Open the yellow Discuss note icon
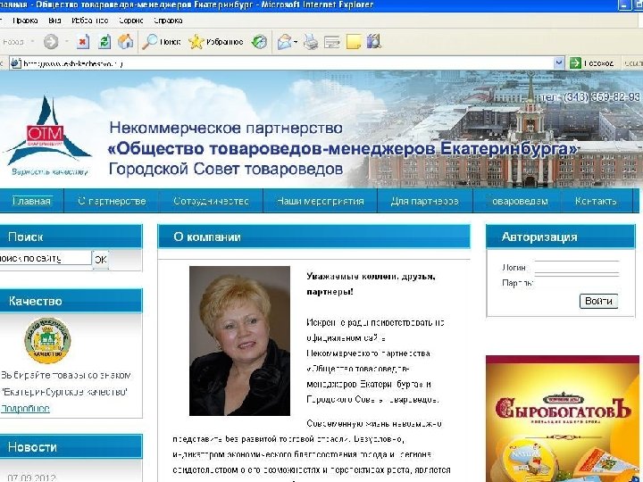The width and height of the screenshot is (643, 482). pyautogui.click(x=354, y=42)
